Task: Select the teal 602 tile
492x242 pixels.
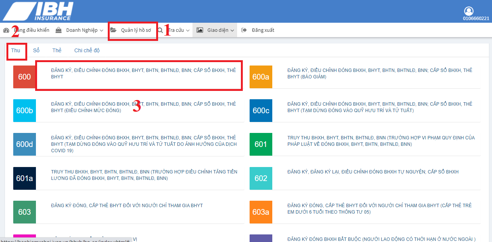Action: click(261, 178)
